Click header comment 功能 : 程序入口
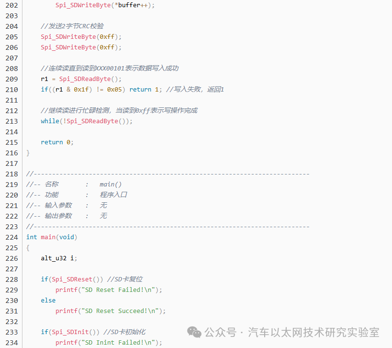Screen dimensions: 392x348 click(77, 195)
